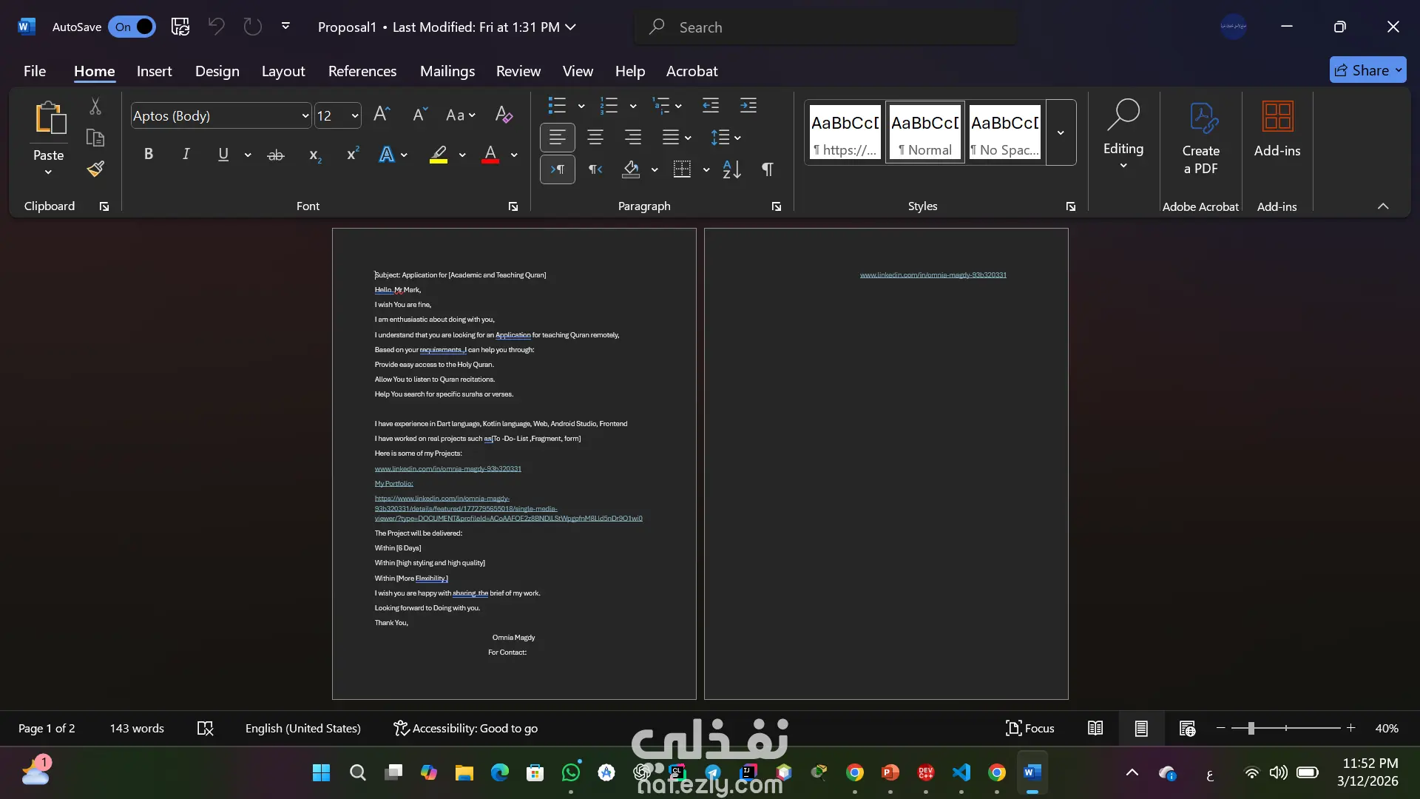Increase indent of paragraph
Screen dimensions: 1420x799
[748, 106]
